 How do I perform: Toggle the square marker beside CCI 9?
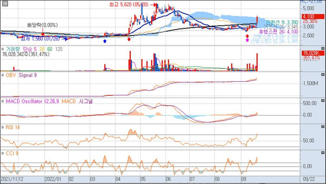tap(2, 153)
